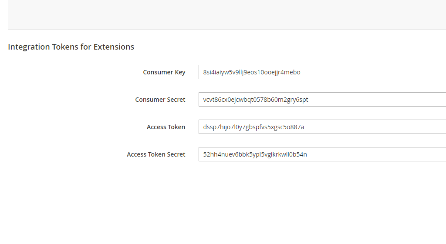Select the Access Token input field
Viewport: 446px width, 244px height.
322,127
